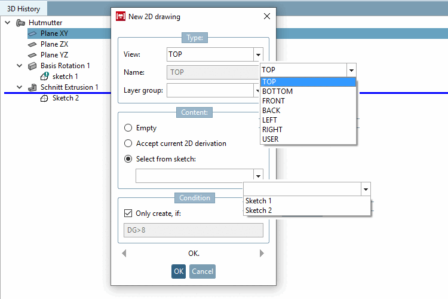Click the Hutmutter part icon

[20, 23]
